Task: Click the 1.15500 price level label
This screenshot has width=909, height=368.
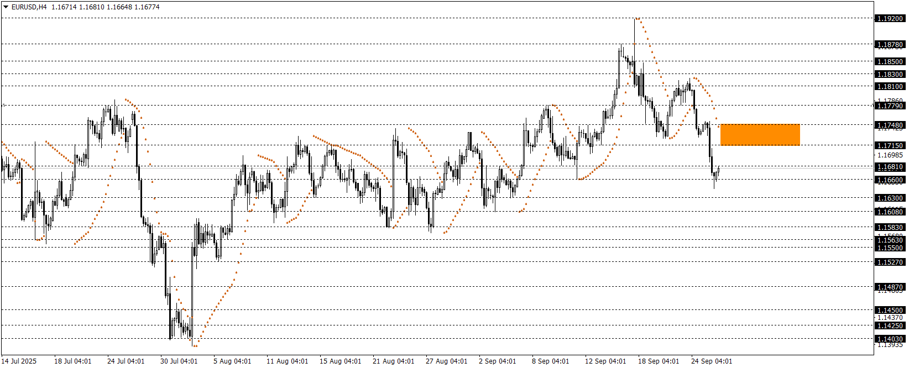Action: [890, 249]
